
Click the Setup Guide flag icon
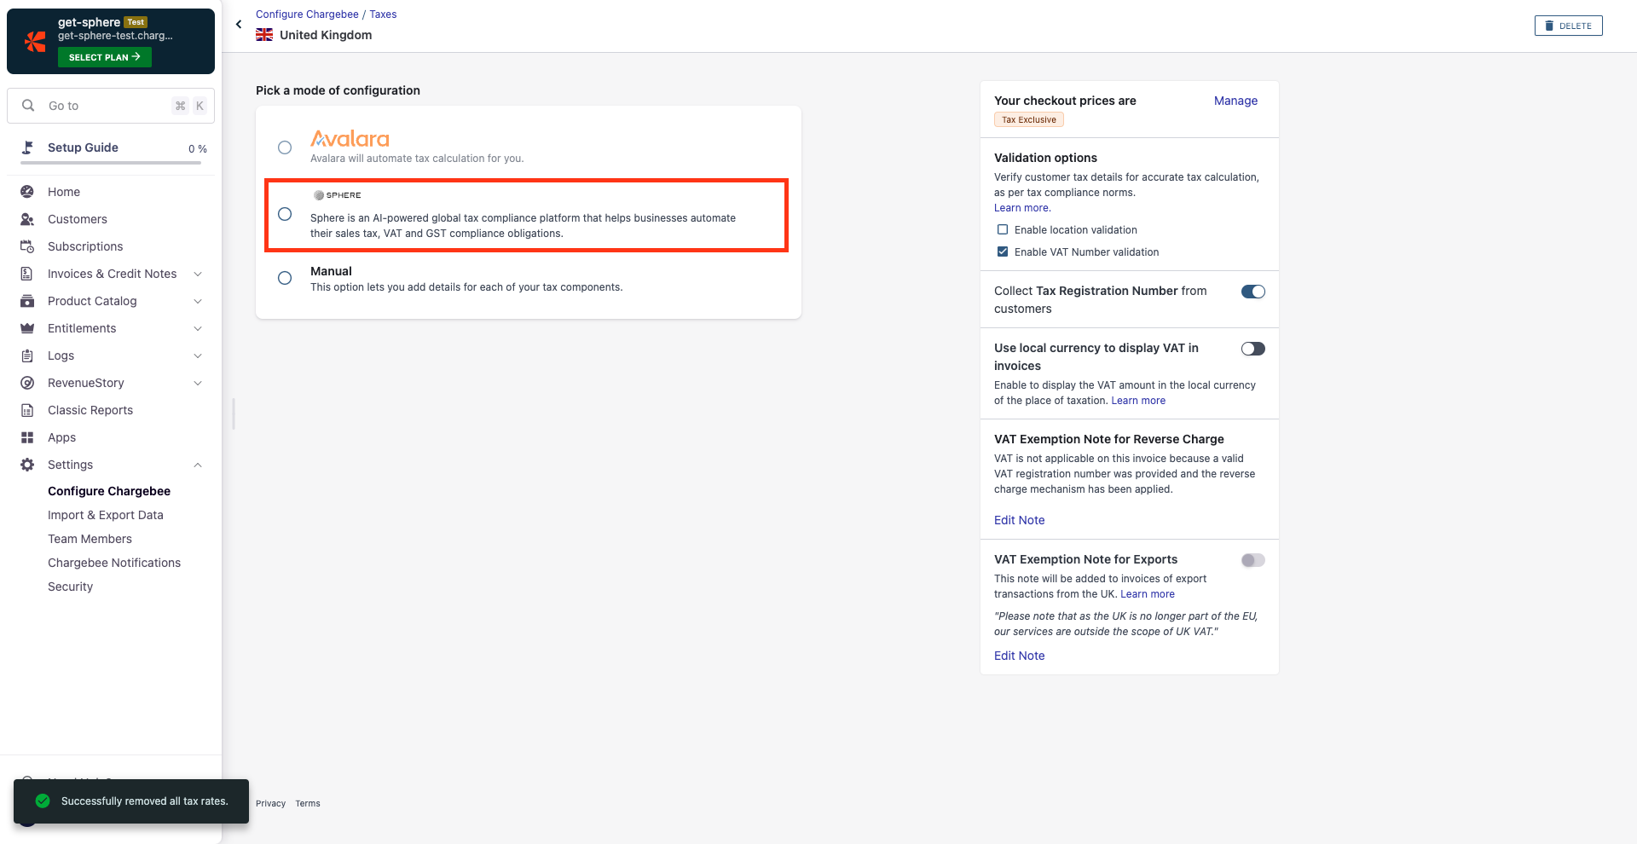tap(27, 147)
